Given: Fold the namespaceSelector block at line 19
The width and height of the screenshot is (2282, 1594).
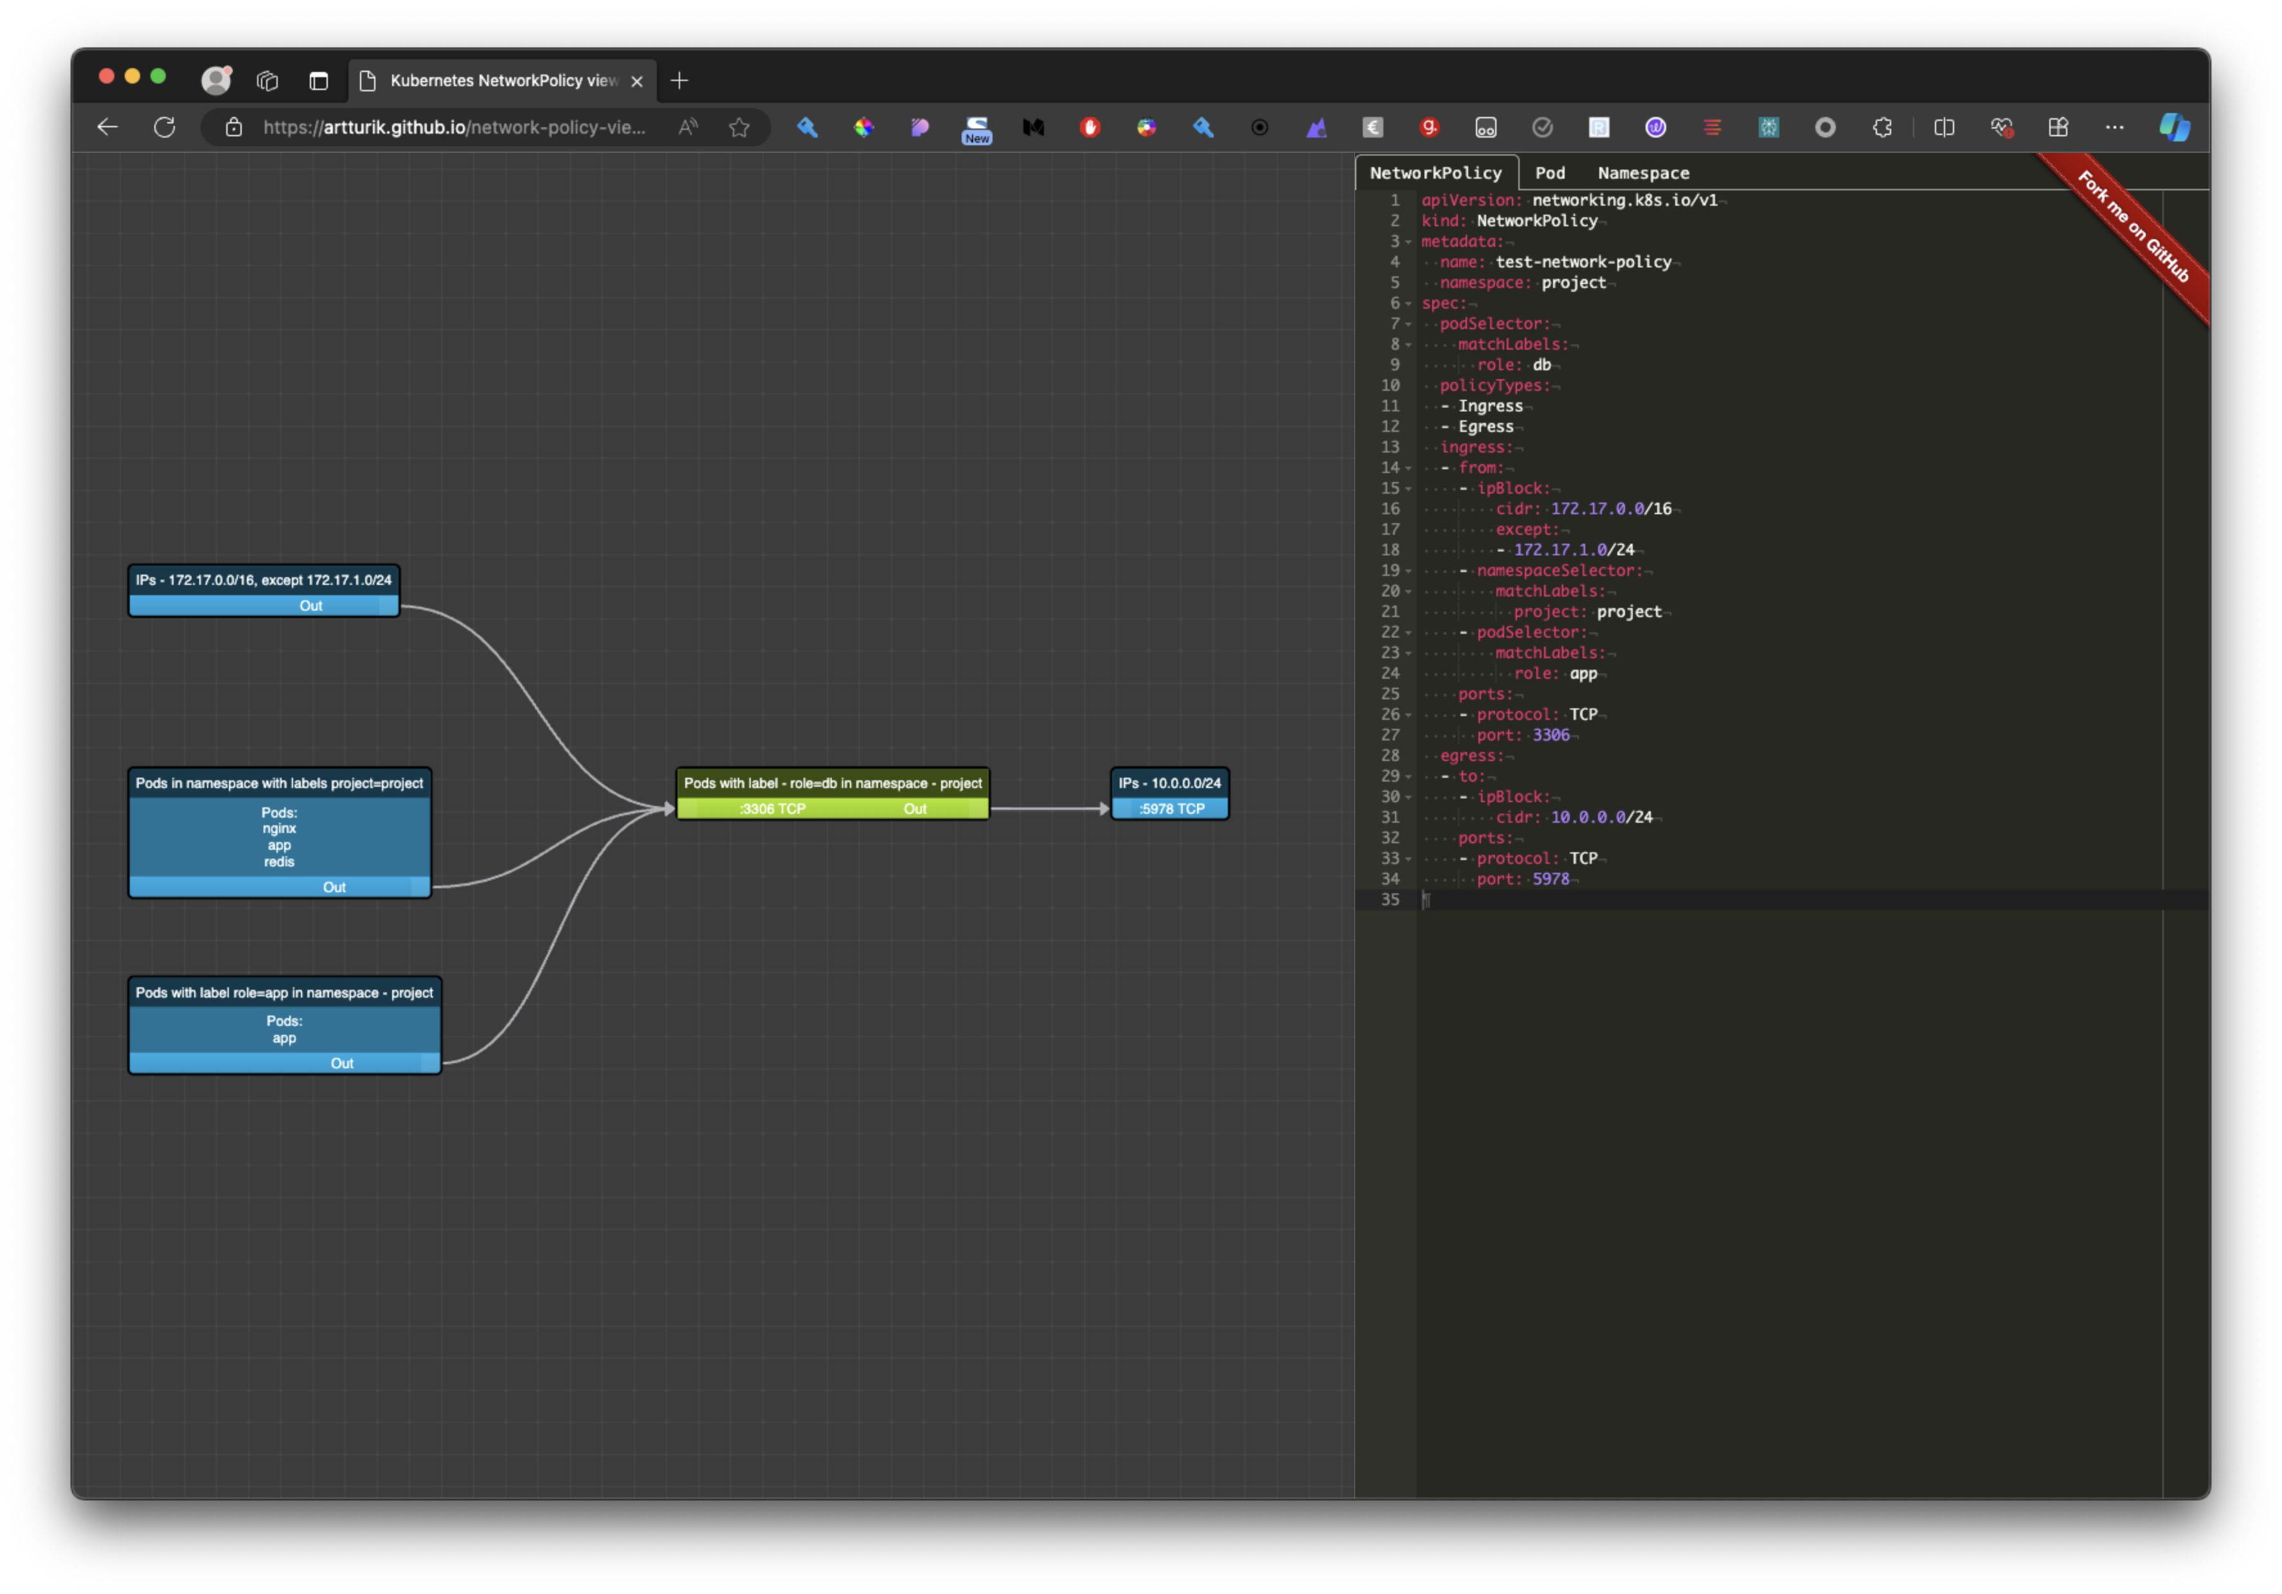Looking at the screenshot, I should coord(1408,570).
